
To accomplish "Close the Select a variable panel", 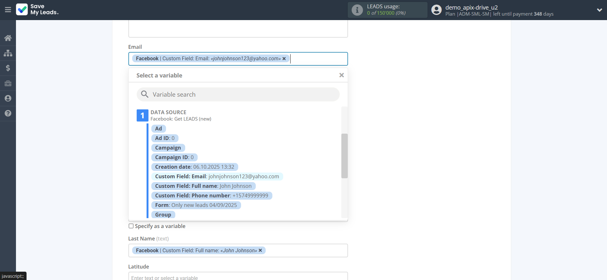I will [x=341, y=75].
